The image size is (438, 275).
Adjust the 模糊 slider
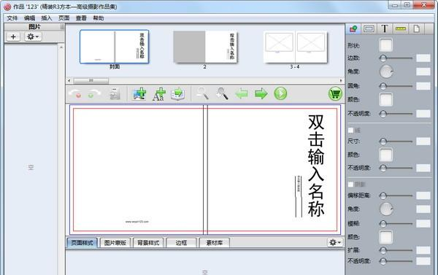[396, 223]
